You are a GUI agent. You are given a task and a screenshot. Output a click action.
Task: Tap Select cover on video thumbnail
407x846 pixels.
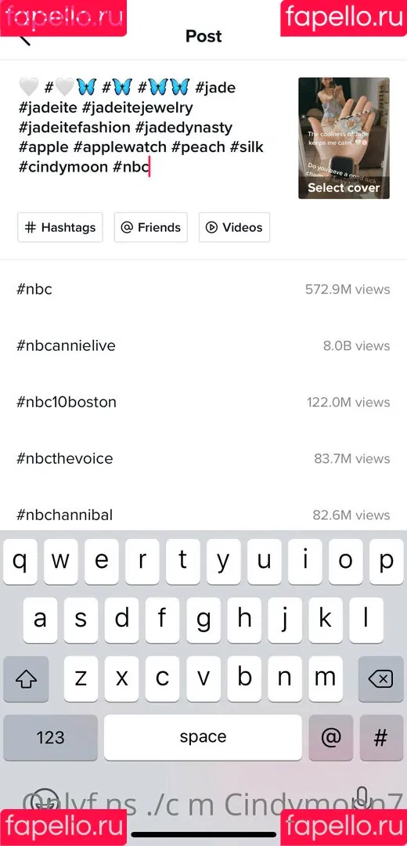tap(344, 188)
